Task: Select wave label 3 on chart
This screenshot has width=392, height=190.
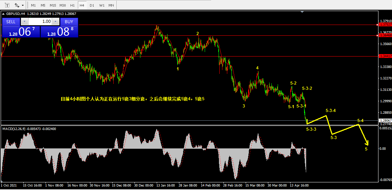Action: tap(244, 106)
